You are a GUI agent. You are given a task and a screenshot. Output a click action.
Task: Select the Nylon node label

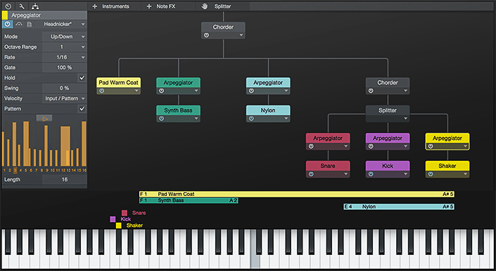pyautogui.click(x=268, y=110)
